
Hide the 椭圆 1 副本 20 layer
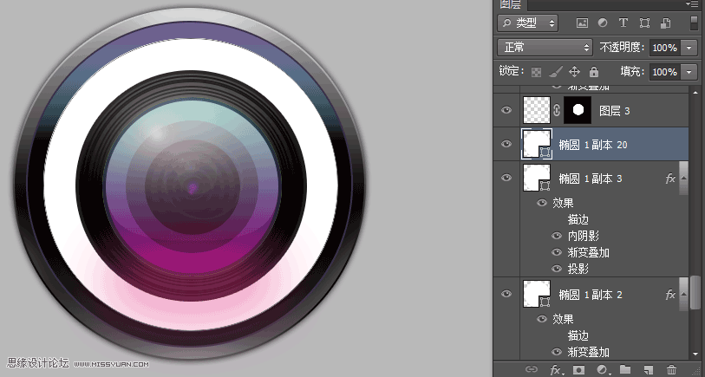click(x=506, y=144)
